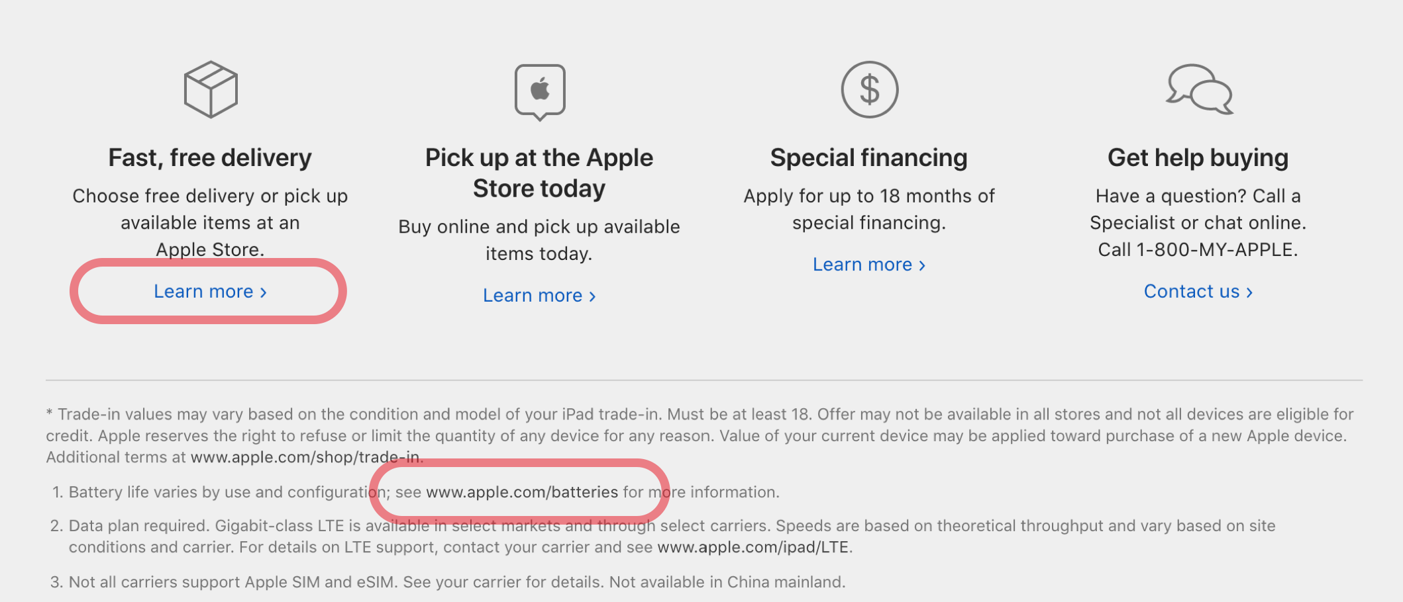Click the delivery box icon
This screenshot has width=1403, height=602.
point(211,89)
